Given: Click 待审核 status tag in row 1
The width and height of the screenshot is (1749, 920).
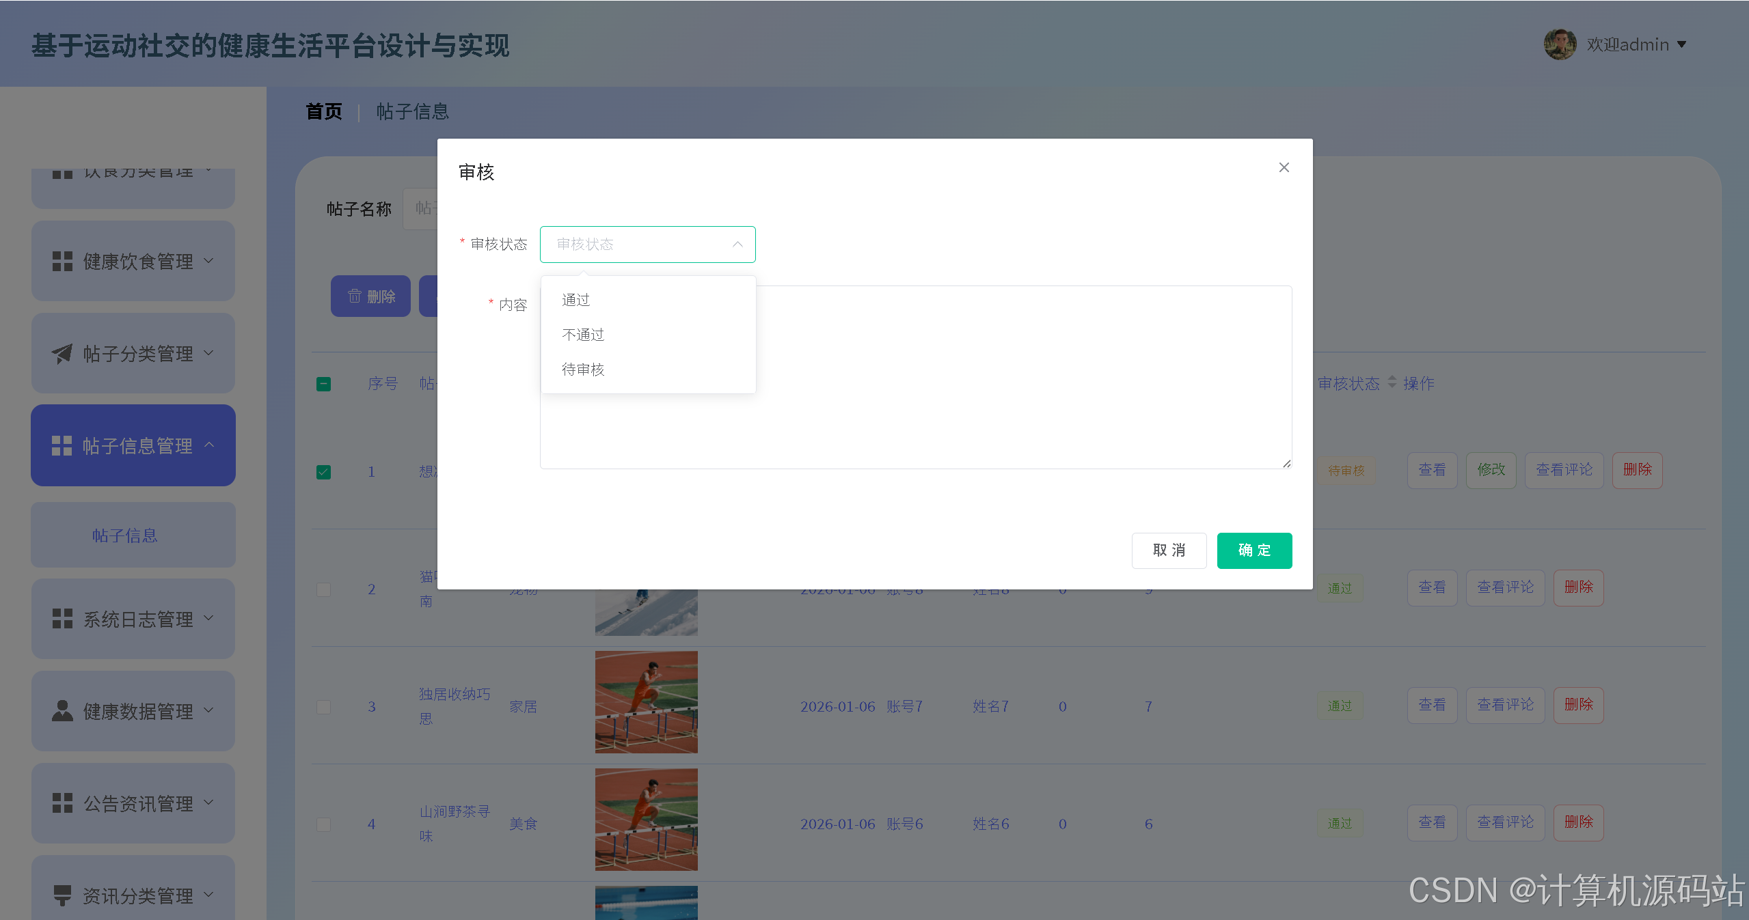Looking at the screenshot, I should tap(1346, 471).
